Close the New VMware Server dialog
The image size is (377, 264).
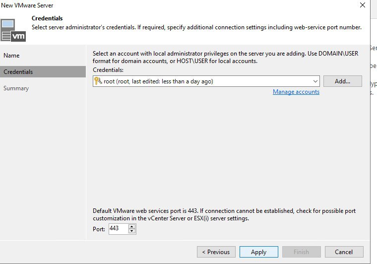(363, 5)
